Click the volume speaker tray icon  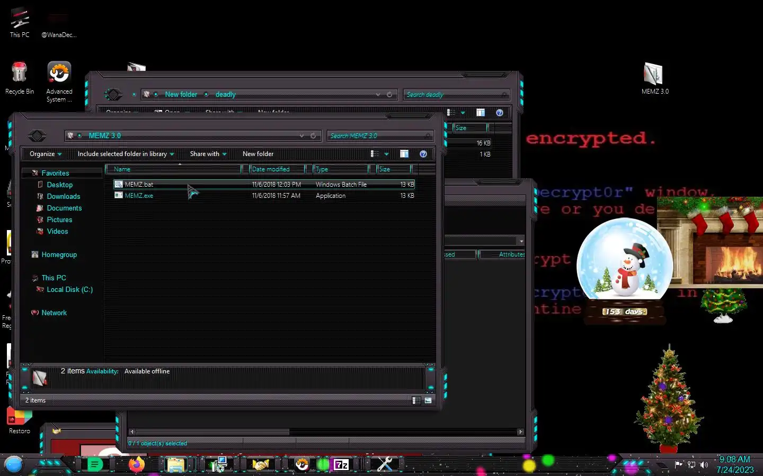[704, 465]
